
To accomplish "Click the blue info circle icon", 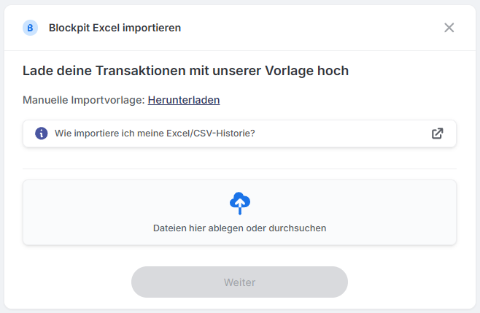I will 42,134.
